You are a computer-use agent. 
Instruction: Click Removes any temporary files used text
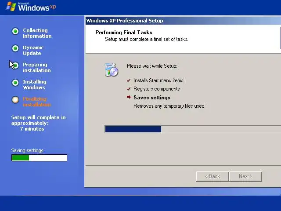169,106
